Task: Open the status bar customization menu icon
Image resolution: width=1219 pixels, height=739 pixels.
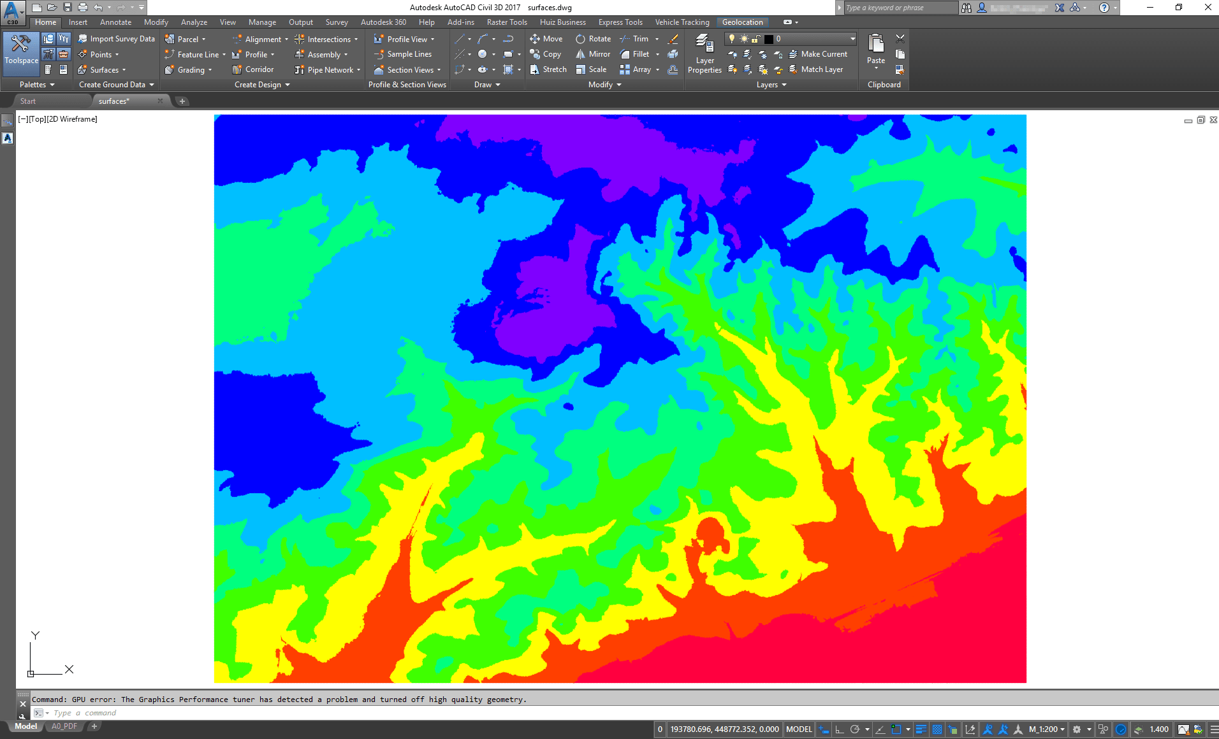Action: pyautogui.click(x=1213, y=729)
